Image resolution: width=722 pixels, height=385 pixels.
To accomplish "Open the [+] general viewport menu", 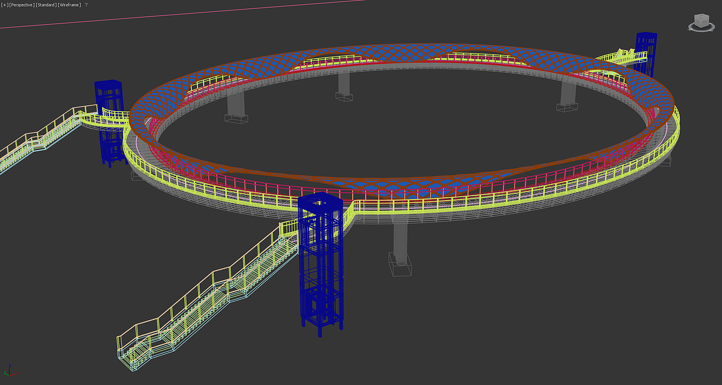I will tap(5, 5).
